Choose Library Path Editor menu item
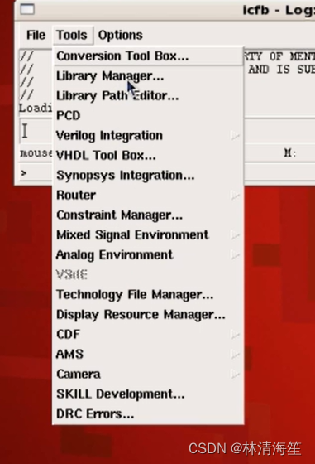The image size is (315, 464). tap(149, 96)
